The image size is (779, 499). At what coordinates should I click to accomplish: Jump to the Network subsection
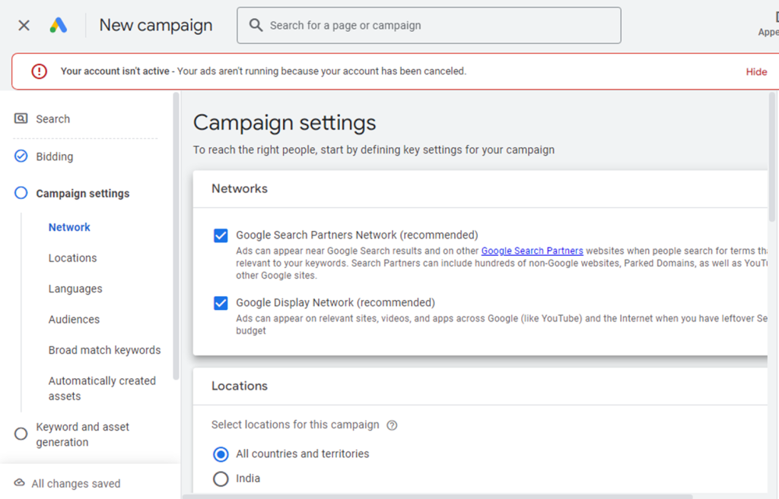pyautogui.click(x=69, y=227)
